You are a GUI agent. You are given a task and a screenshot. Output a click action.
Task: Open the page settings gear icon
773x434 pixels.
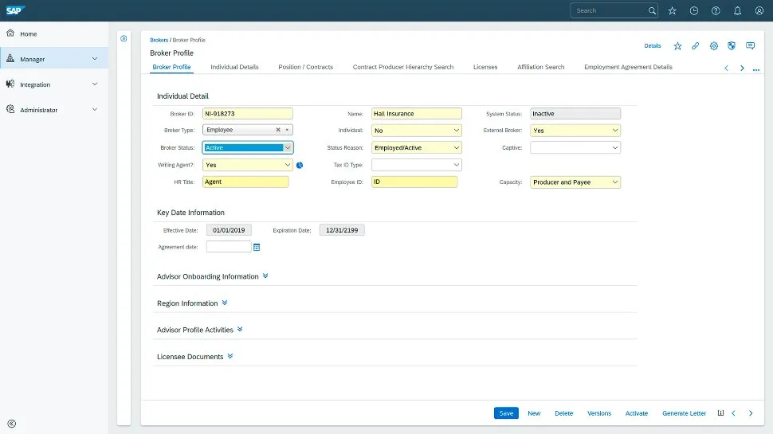[x=714, y=46]
